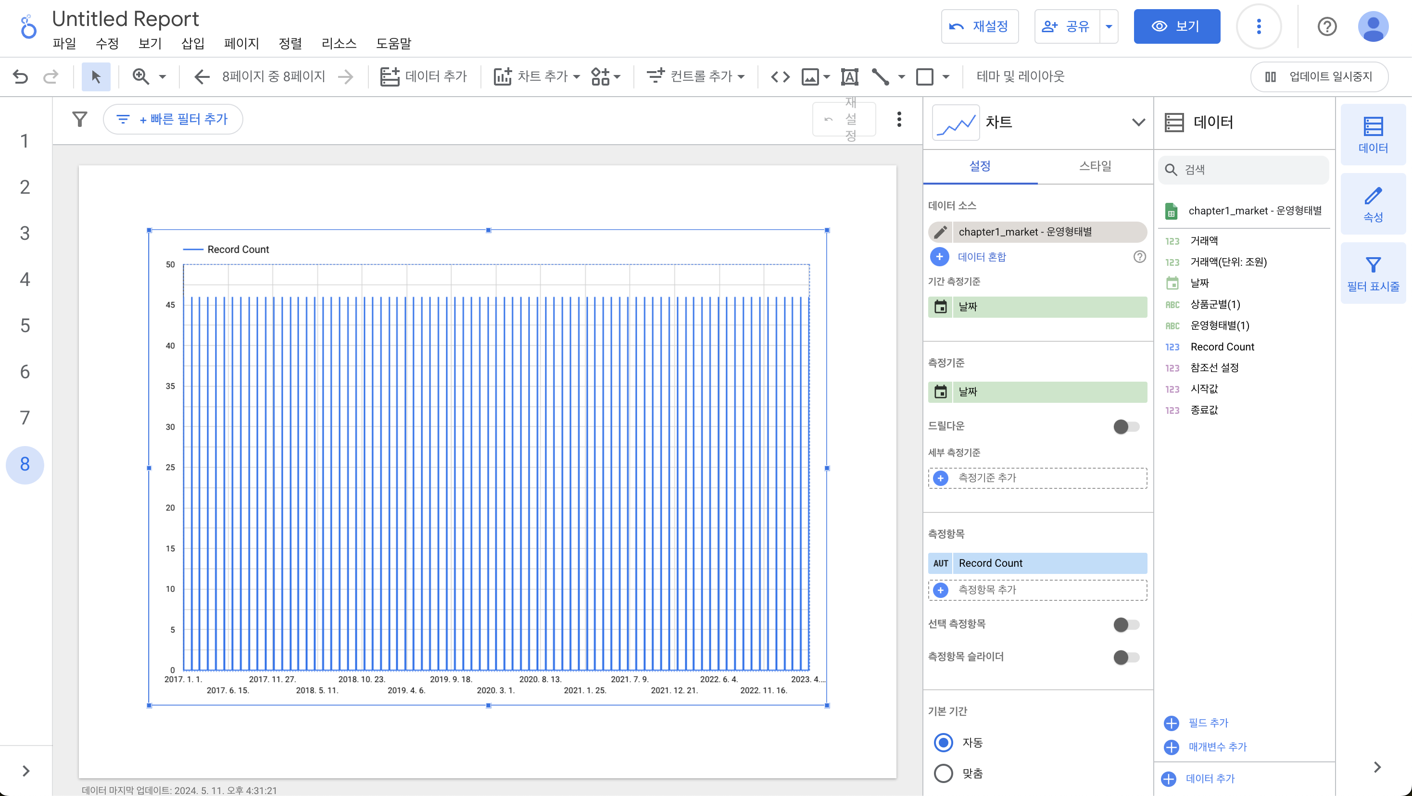Image resolution: width=1412 pixels, height=796 pixels.
Task: Open the 속성 properties side panel
Action: [1373, 204]
